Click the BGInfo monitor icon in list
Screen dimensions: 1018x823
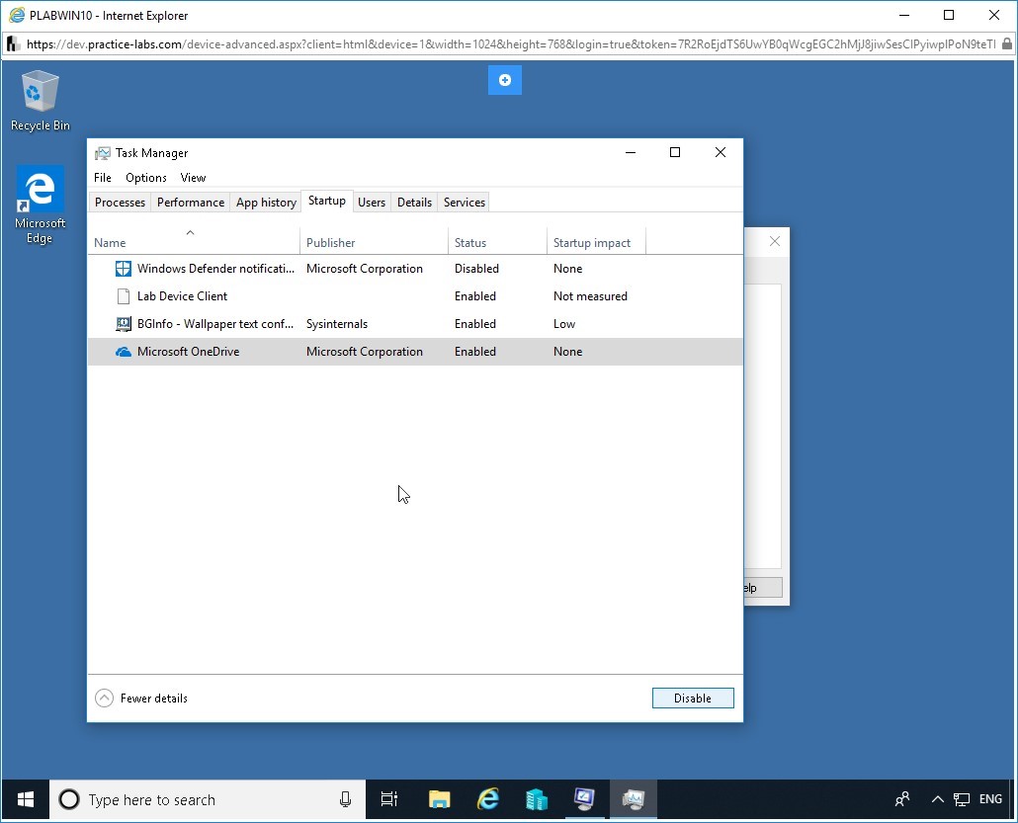point(123,324)
